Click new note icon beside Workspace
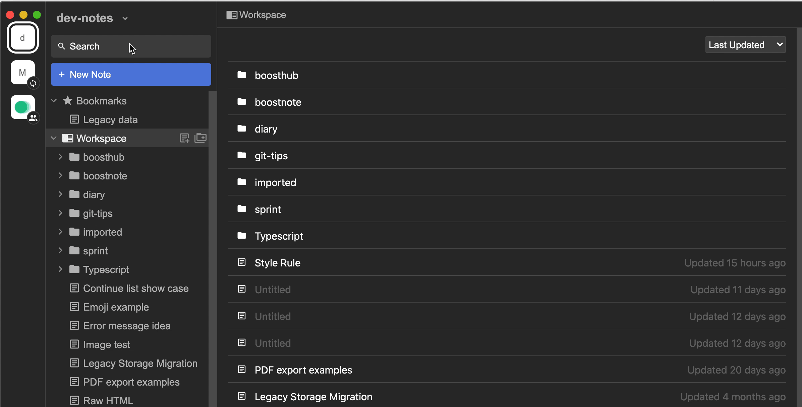The image size is (802, 407). coord(184,138)
